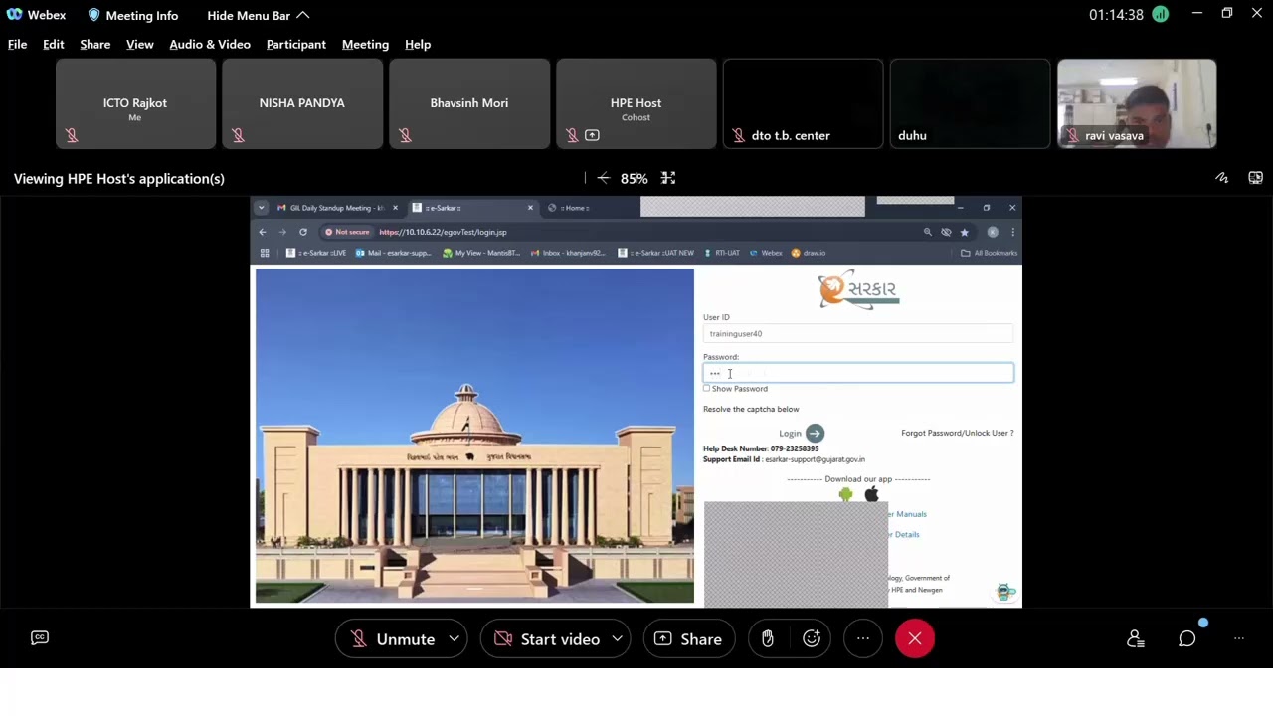This screenshot has height=716, width=1273.
Task: Raise hand icon
Action: [x=768, y=638]
